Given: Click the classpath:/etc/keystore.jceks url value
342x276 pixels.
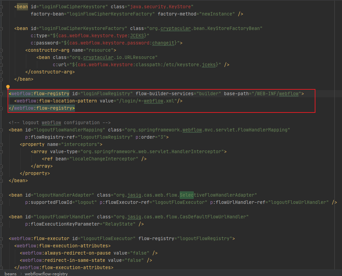Looking at the screenshot, I should (176, 65).
